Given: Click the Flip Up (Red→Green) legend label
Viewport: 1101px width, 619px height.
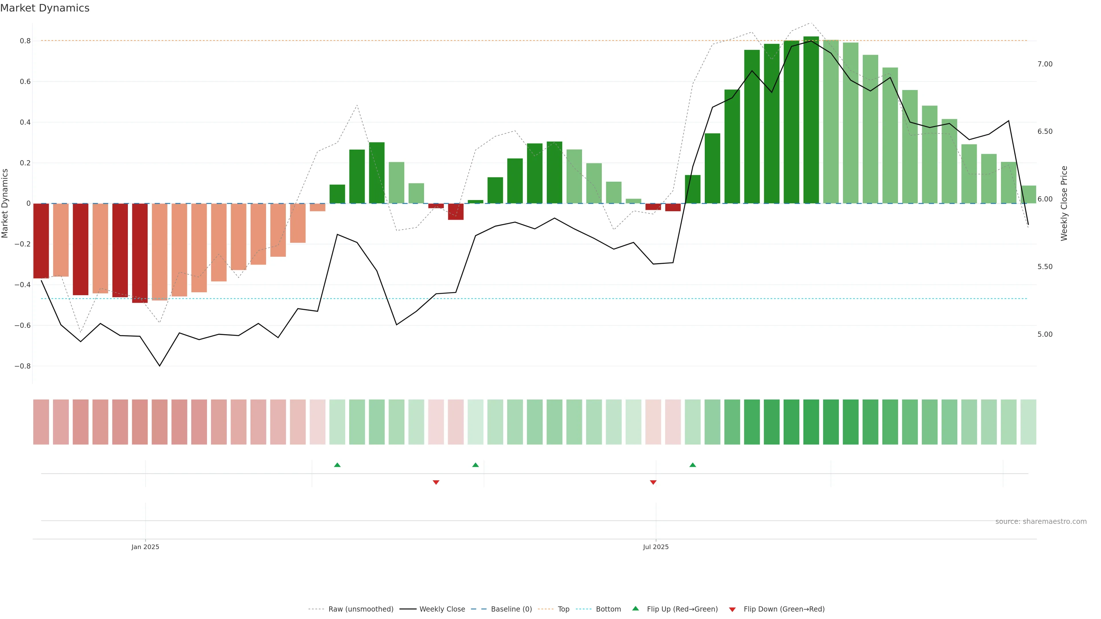Looking at the screenshot, I should (x=682, y=609).
